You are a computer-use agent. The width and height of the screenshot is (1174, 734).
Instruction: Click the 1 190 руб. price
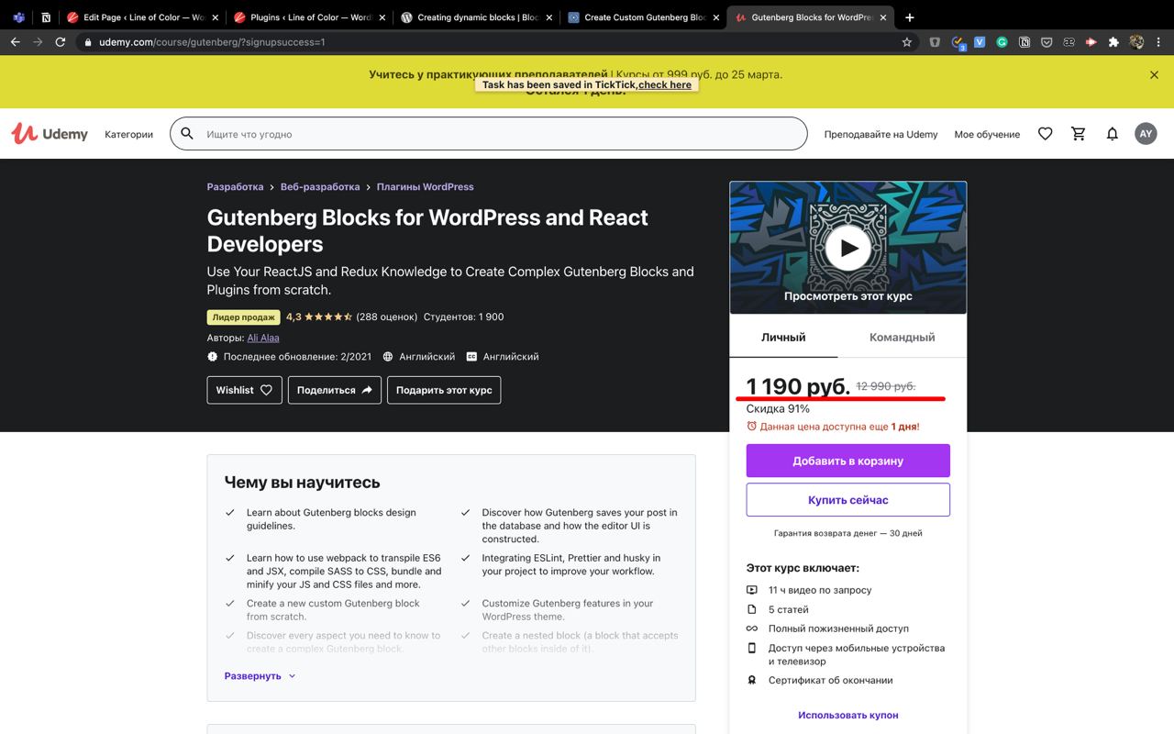(798, 386)
